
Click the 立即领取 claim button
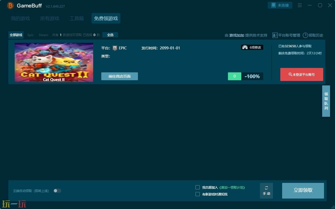click(x=303, y=191)
